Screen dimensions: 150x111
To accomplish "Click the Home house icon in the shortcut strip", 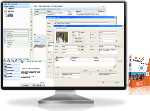I will click(5, 60).
